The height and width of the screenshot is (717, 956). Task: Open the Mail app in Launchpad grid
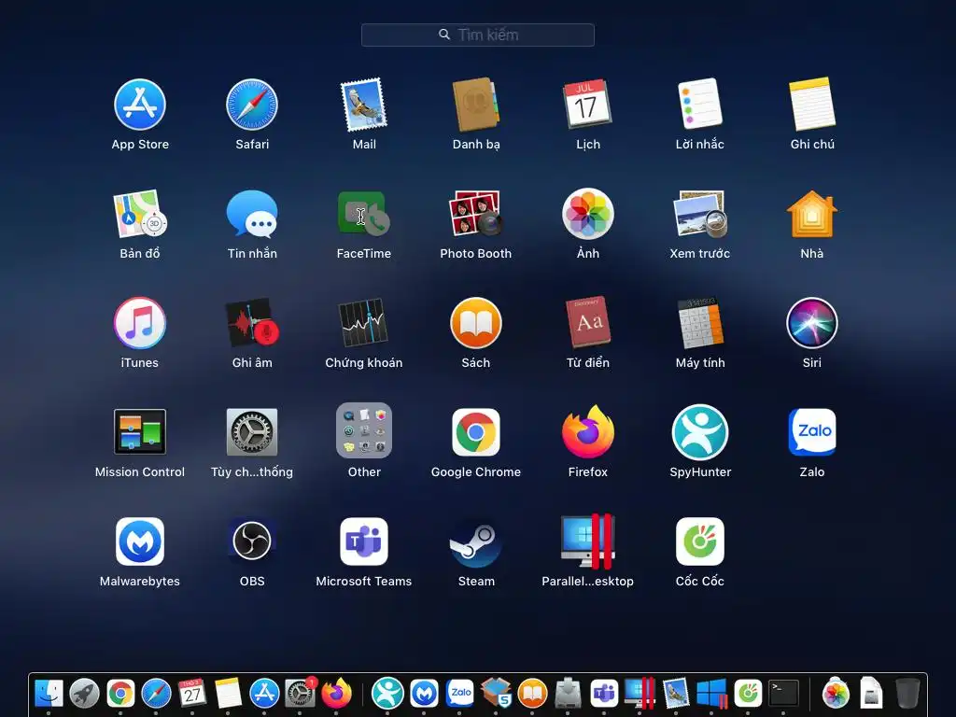(364, 105)
